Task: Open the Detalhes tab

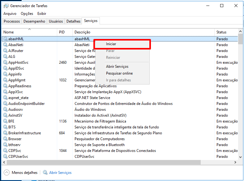Action: tap(73, 21)
